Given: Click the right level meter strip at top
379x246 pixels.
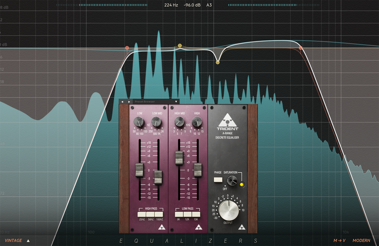Looking at the screenshot, I should pos(274,5).
